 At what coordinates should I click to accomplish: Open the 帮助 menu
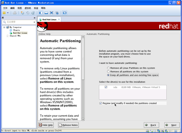[43, 8]
